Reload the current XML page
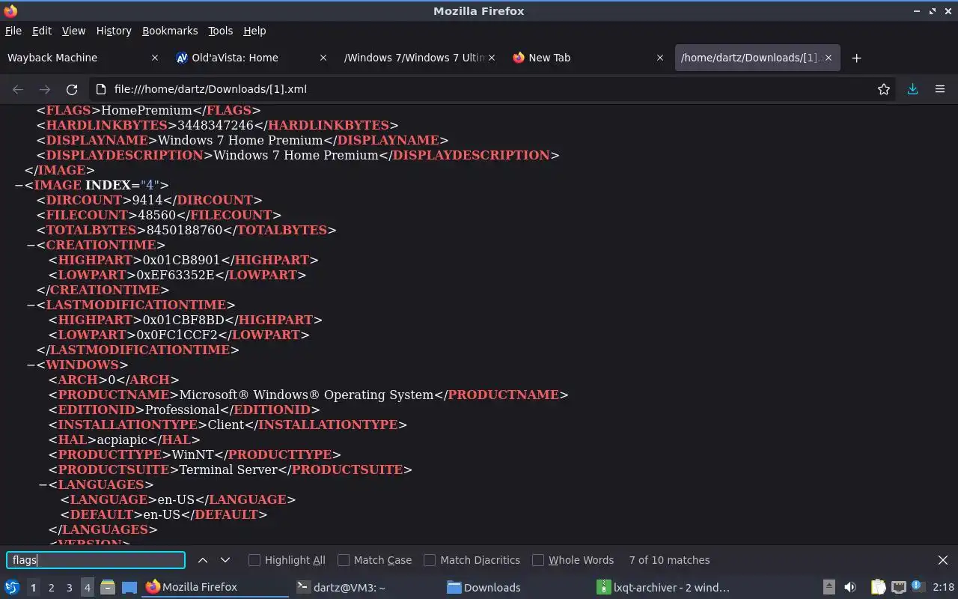Screen dimensions: 958x599 pos(72,89)
